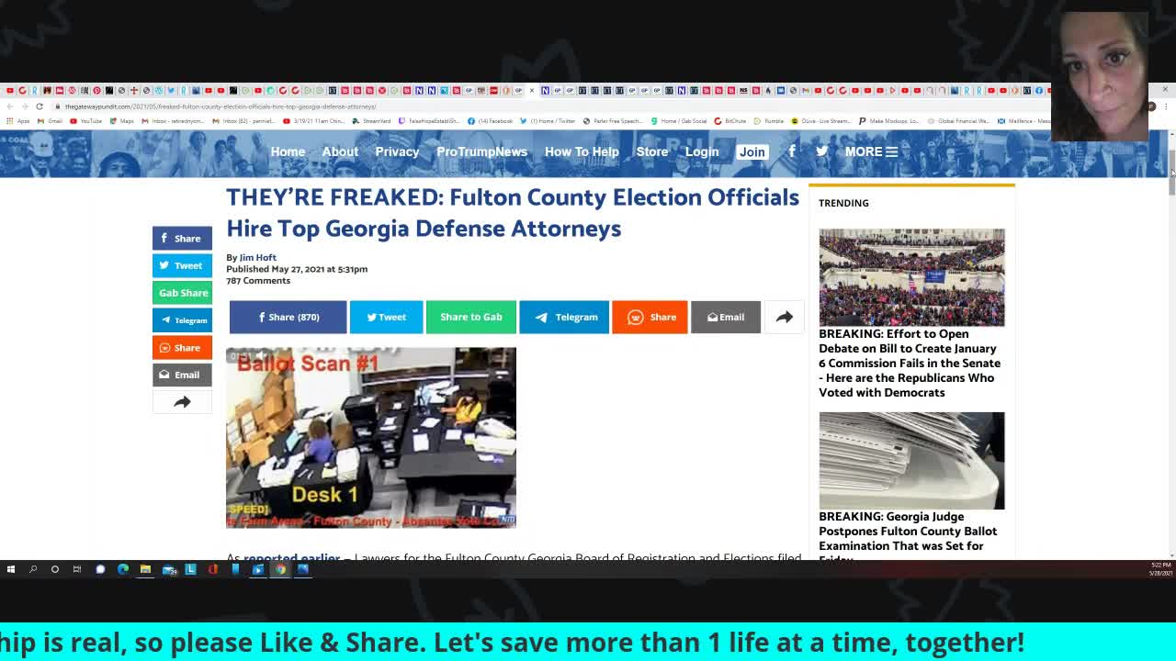The height and width of the screenshot is (661, 1176).
Task: Click the sidebar Tweet button
Action: 182,265
